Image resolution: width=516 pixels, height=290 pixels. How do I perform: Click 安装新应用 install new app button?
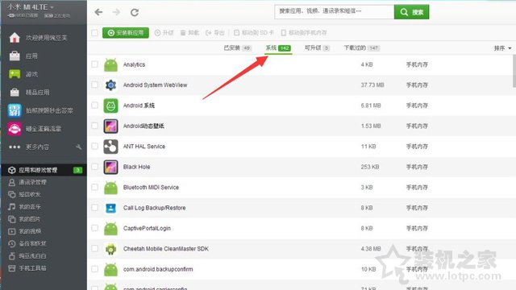(126, 32)
